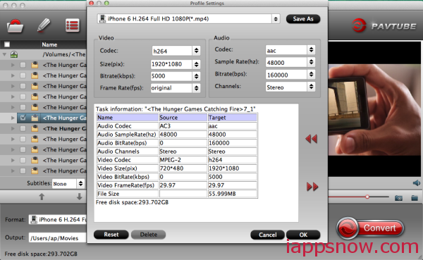Open the audio Channels Stereo dropdown
Image resolution: width=423 pixels, height=260 pixels.
(x=290, y=87)
